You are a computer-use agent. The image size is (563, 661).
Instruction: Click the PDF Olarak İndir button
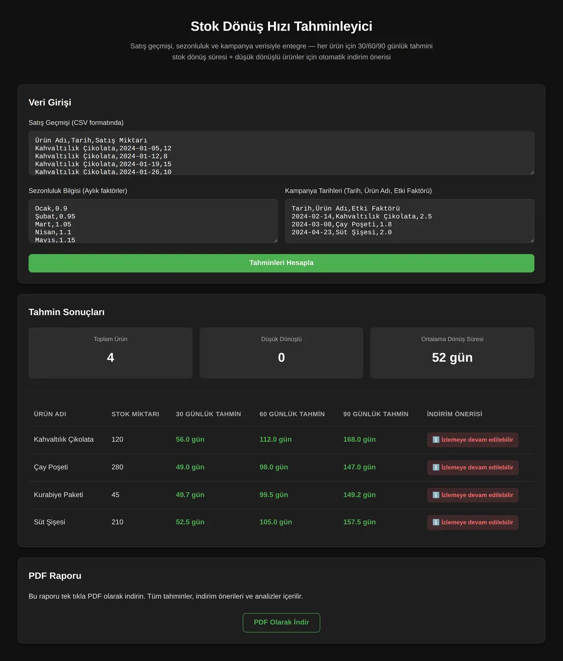(281, 623)
